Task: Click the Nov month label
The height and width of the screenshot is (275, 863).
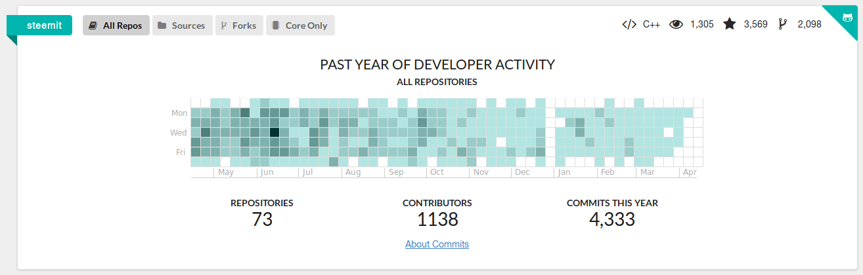Action: (x=481, y=172)
